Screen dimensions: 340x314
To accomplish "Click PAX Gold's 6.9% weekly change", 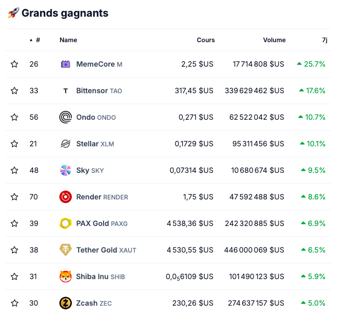I will coord(312,223).
